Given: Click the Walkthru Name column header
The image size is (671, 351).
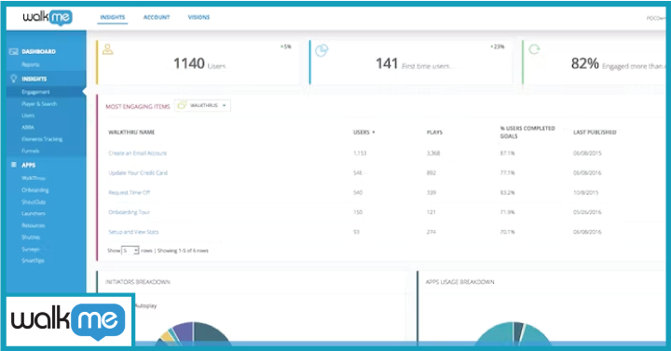Looking at the screenshot, I should [x=131, y=132].
